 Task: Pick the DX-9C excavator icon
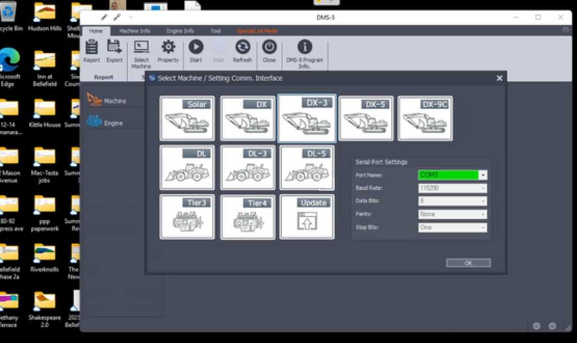425,118
